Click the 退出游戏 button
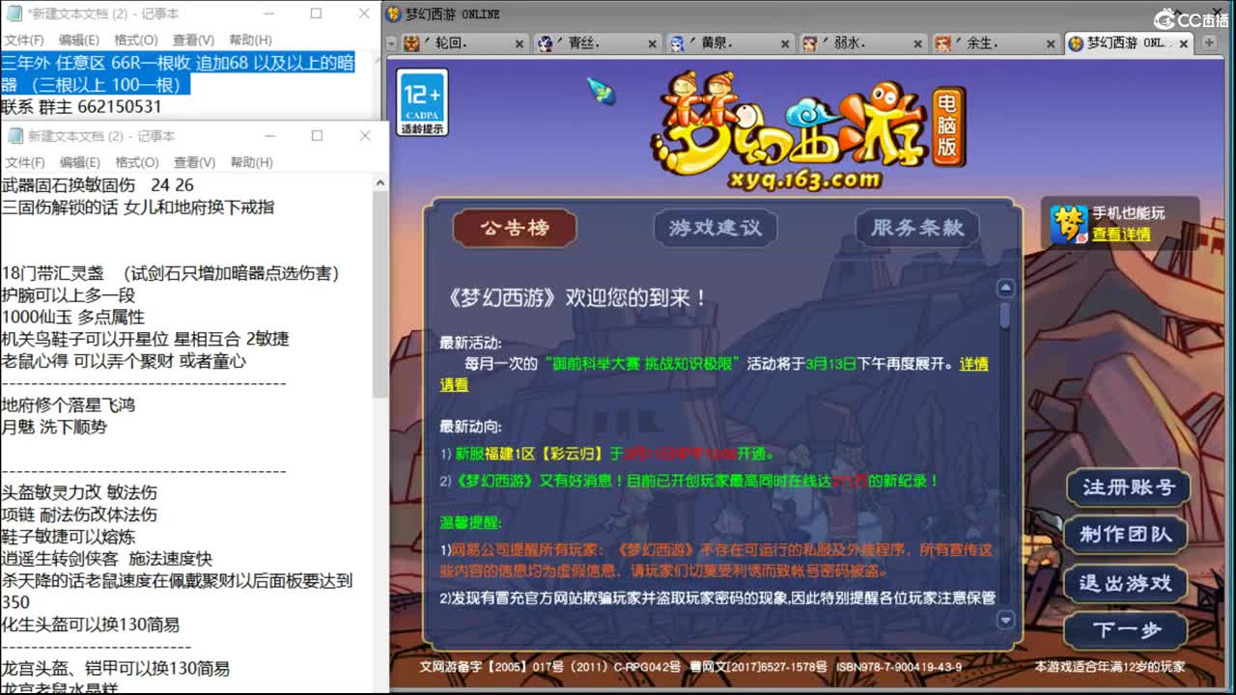The image size is (1236, 695). (1128, 583)
